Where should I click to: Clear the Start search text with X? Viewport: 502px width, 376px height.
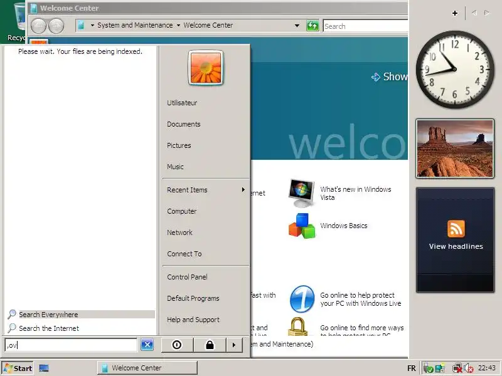coord(147,345)
